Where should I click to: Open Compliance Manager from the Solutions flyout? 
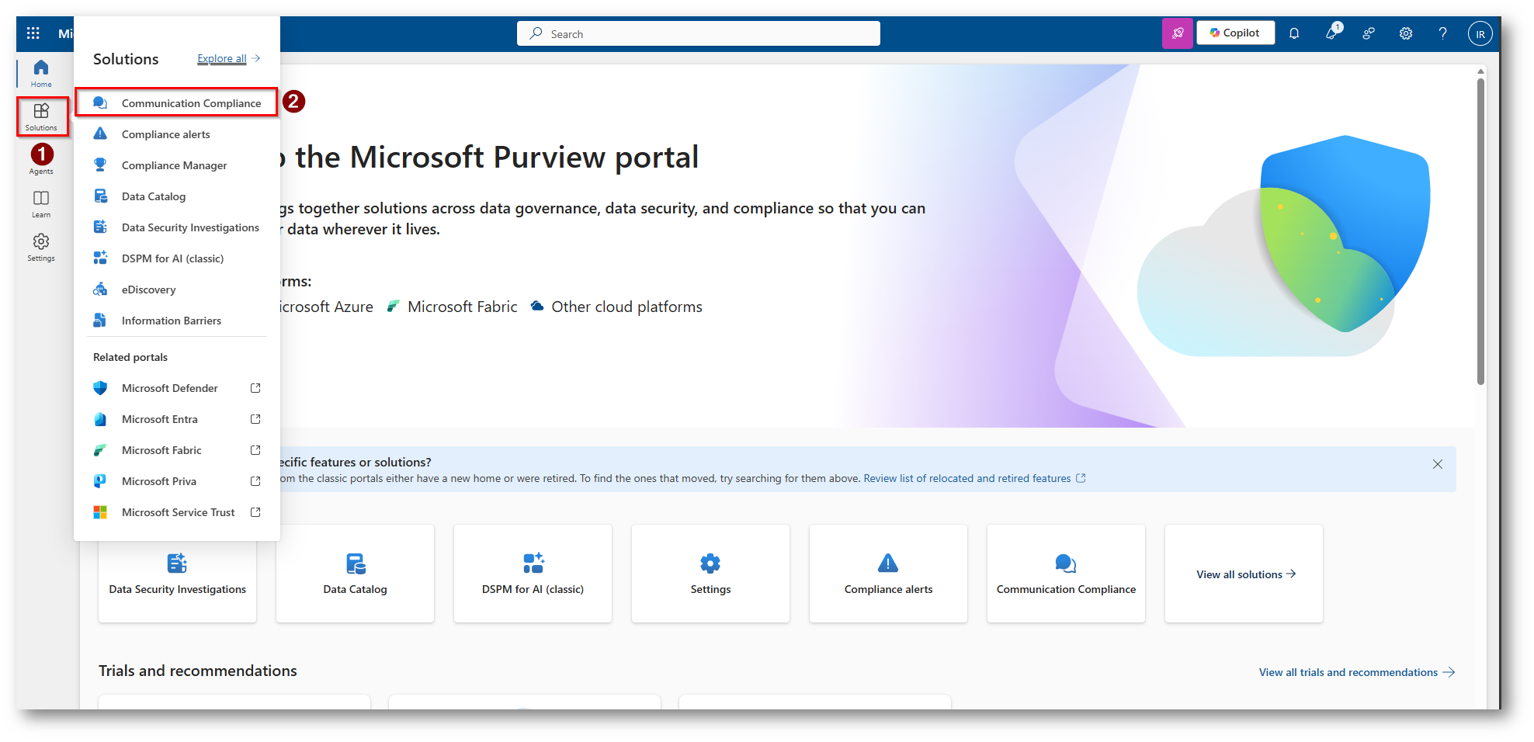[x=177, y=165]
